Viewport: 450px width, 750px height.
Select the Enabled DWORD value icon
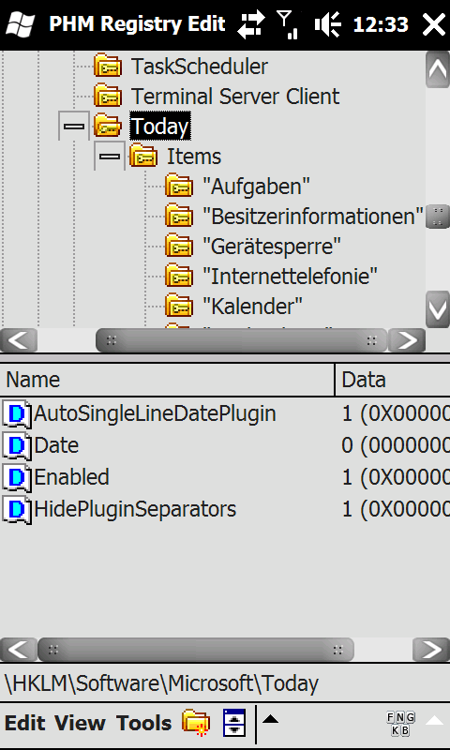pos(17,477)
